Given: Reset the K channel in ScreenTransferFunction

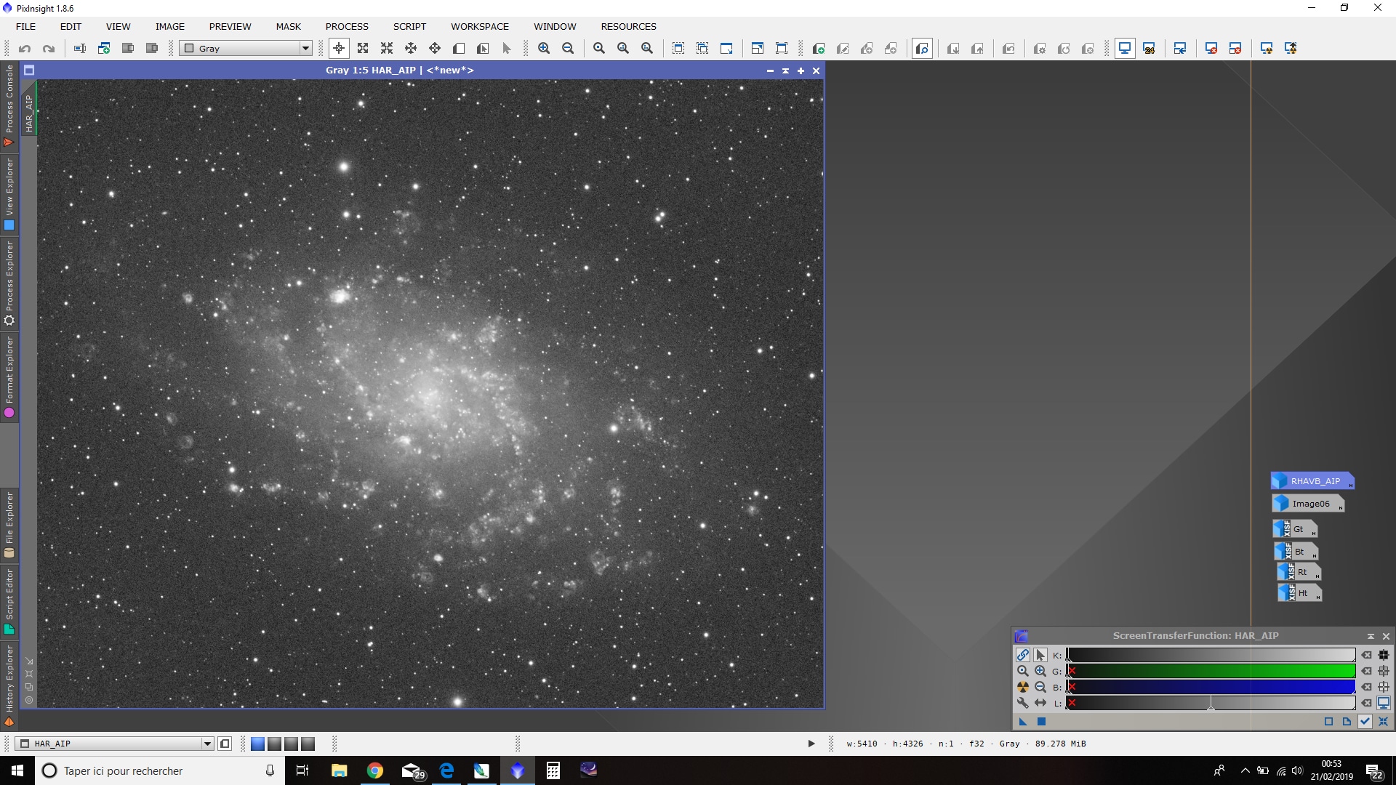Looking at the screenshot, I should (1367, 655).
